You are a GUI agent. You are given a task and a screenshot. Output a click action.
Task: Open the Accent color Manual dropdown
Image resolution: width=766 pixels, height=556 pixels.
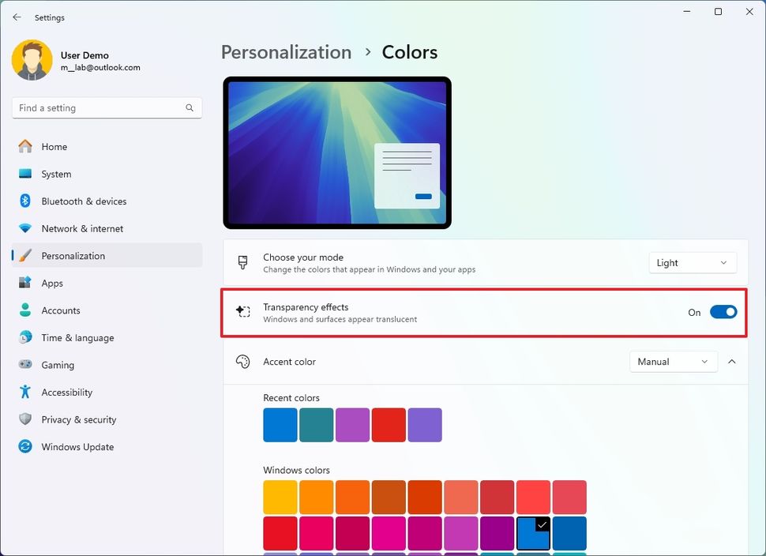tap(673, 361)
